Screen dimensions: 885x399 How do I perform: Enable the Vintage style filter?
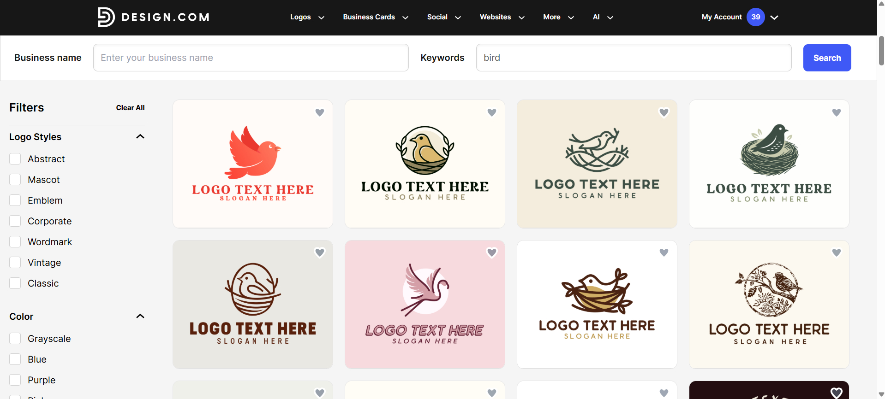click(15, 263)
